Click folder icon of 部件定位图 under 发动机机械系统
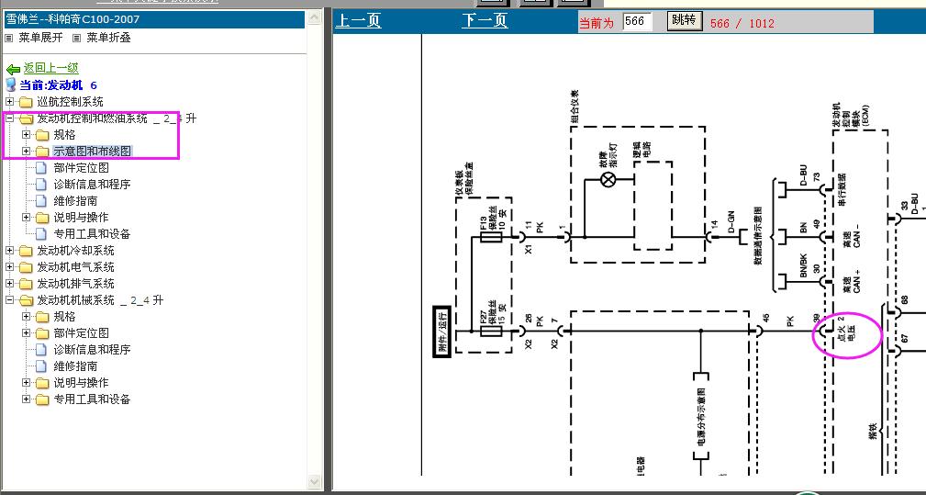 pos(42,333)
